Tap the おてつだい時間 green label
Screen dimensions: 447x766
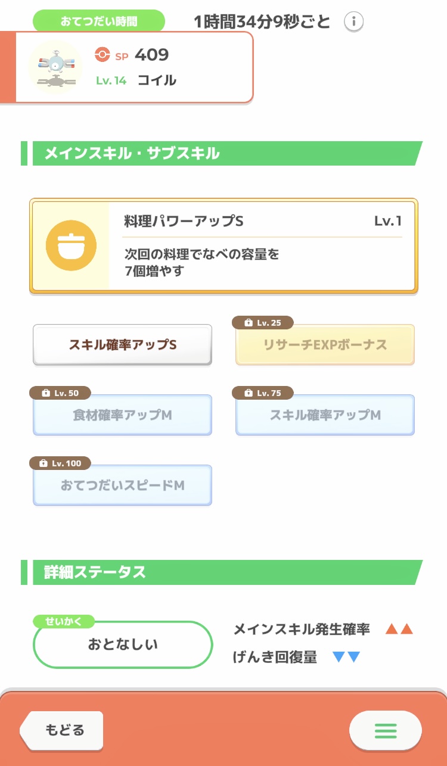coord(98,21)
